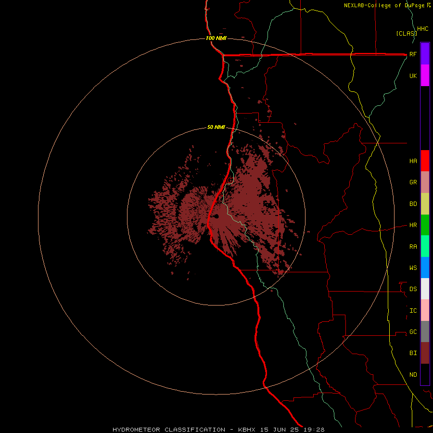Click the IC pink legend swatch
433x433 pixels.
tap(425, 310)
